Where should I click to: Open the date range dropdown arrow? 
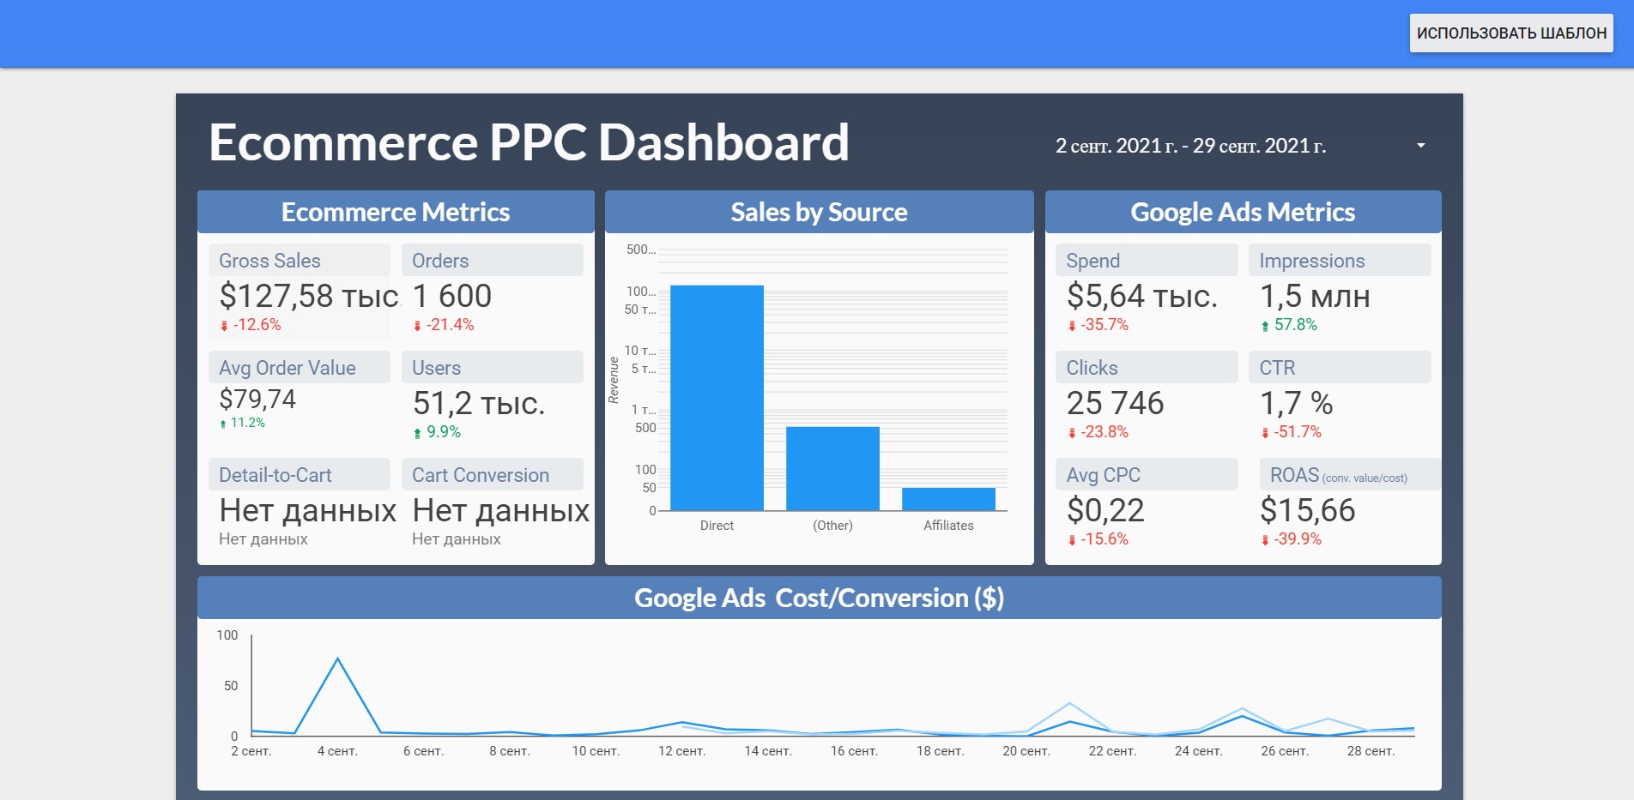point(1421,146)
